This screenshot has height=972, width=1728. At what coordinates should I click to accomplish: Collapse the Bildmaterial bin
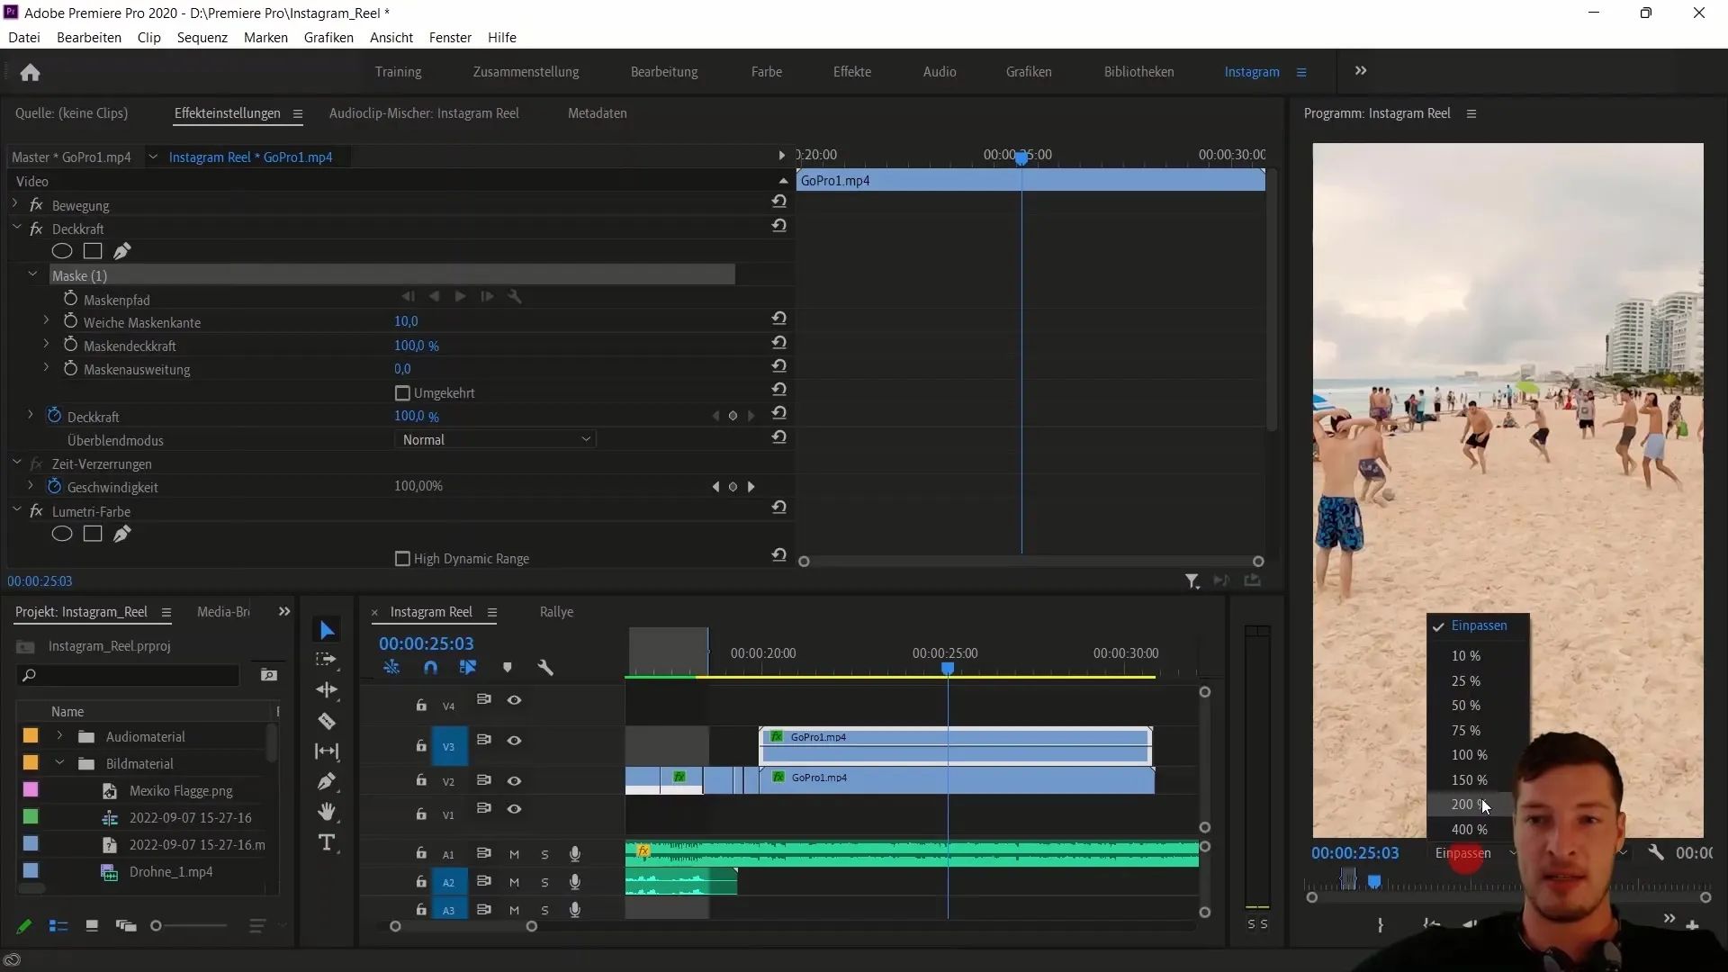[x=59, y=763]
